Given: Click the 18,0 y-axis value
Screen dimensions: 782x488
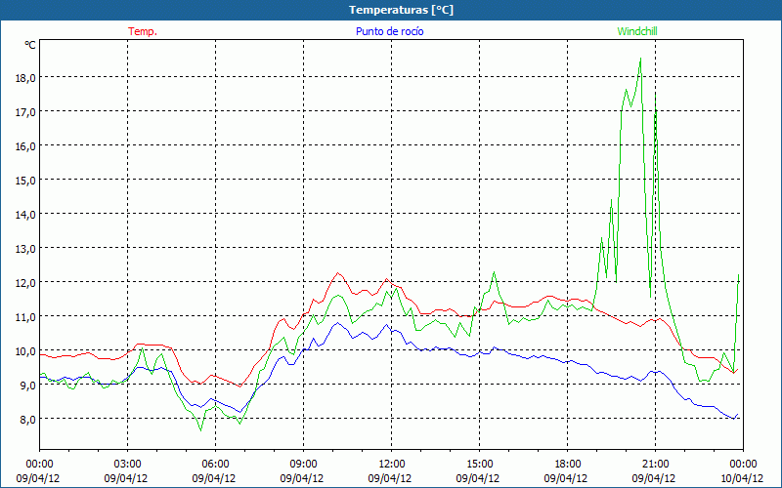Looking at the screenshot, I should (x=25, y=77).
